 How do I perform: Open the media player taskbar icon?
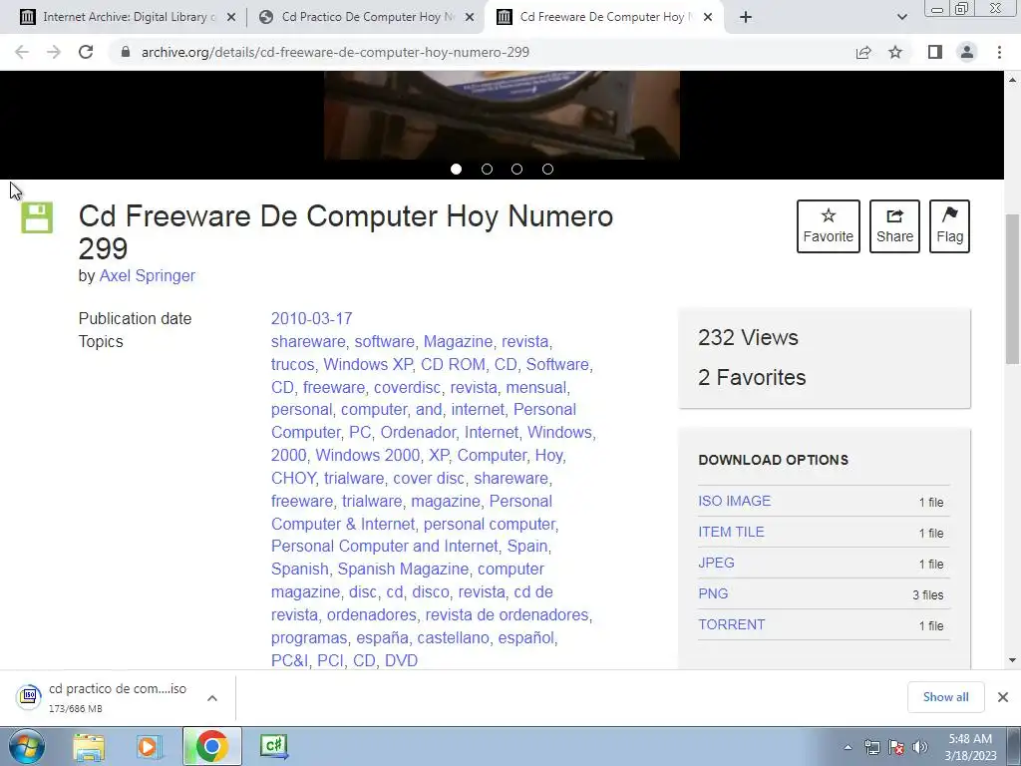149,746
